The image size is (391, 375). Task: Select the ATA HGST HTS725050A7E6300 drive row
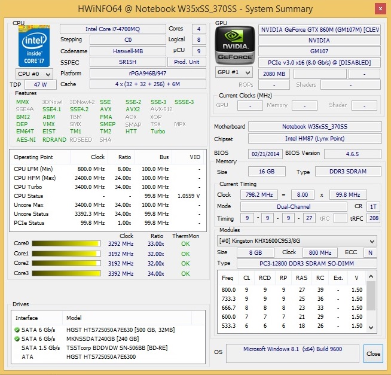[x=108, y=357]
